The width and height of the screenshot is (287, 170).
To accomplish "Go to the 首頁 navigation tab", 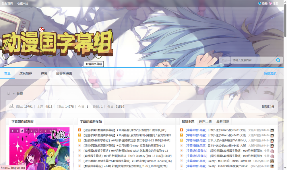I will click(x=7, y=73).
